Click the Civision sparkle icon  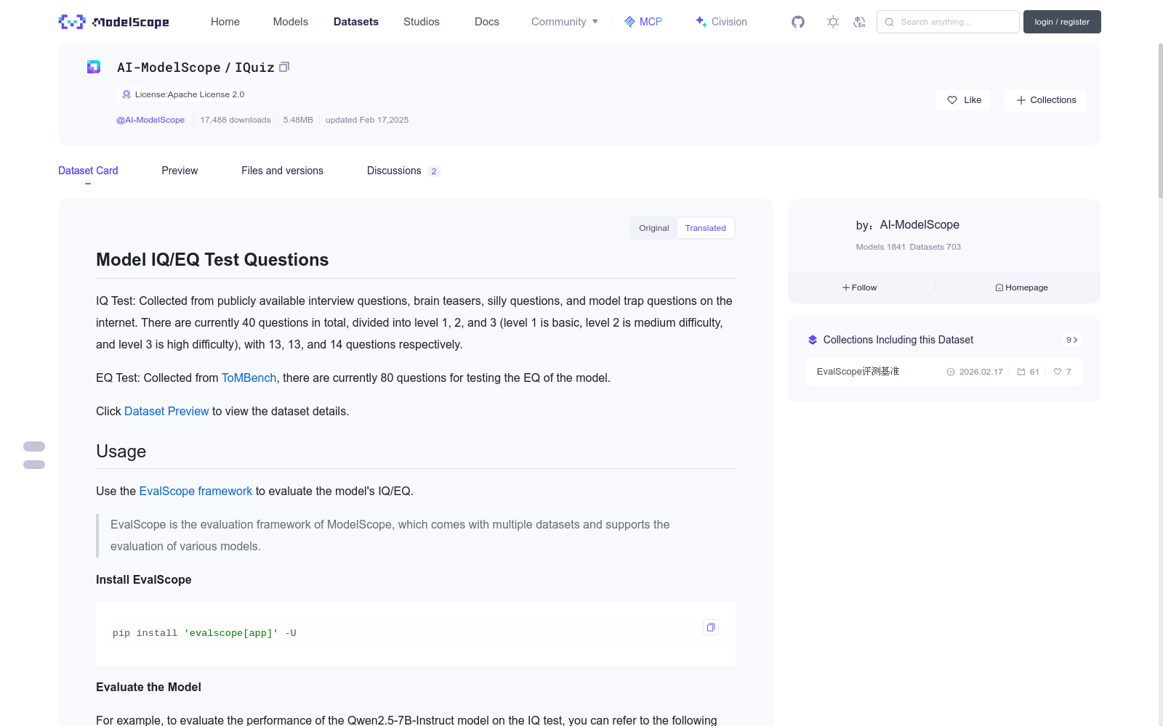pos(701,22)
